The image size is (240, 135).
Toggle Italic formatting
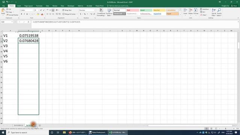click(x=24, y=14)
